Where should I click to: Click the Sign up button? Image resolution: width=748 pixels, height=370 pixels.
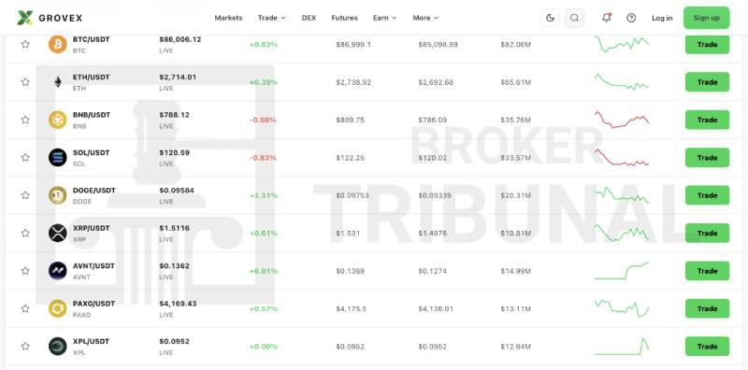point(707,18)
